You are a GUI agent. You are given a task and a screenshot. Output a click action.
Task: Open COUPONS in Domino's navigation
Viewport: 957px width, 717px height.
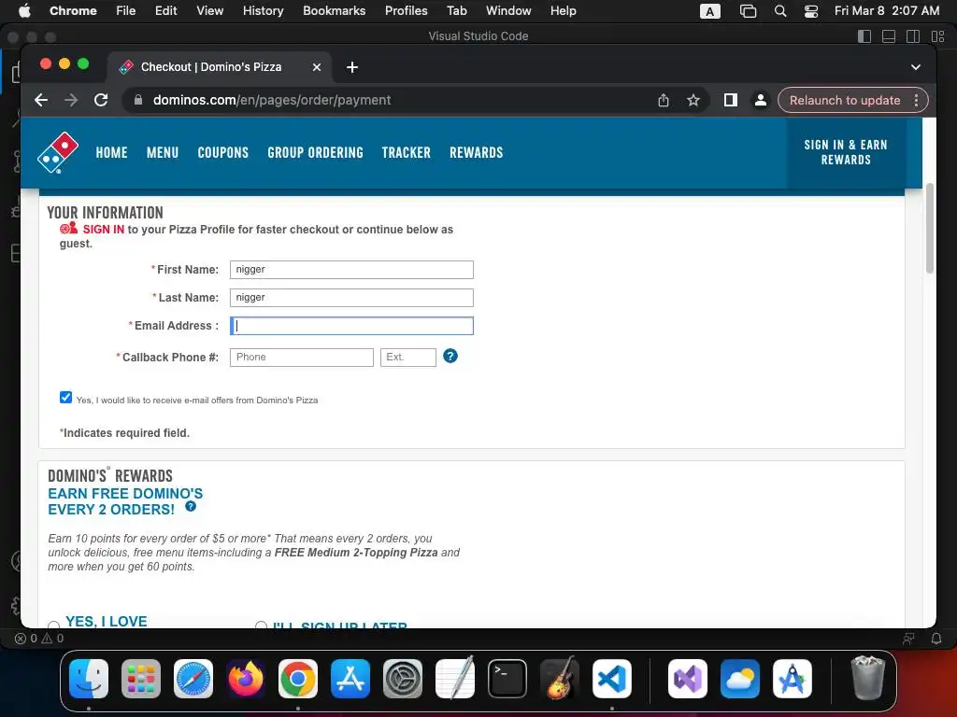(222, 152)
